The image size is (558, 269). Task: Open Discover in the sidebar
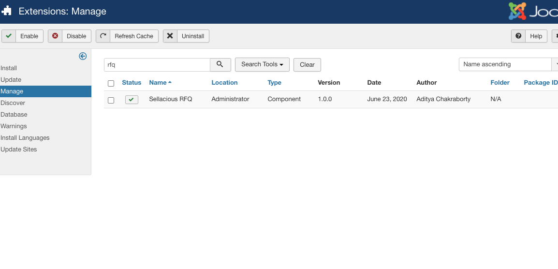click(x=13, y=103)
